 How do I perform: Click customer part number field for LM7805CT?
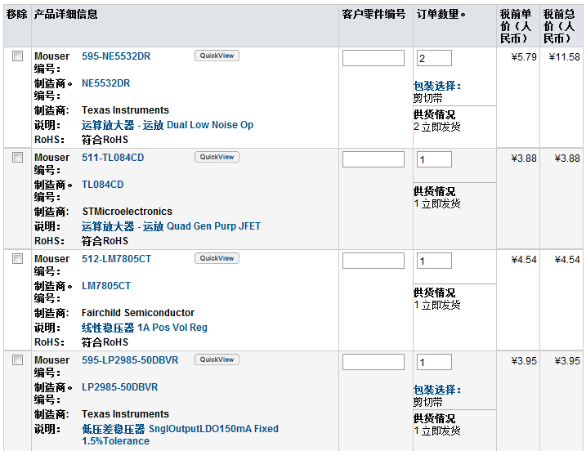(x=374, y=261)
